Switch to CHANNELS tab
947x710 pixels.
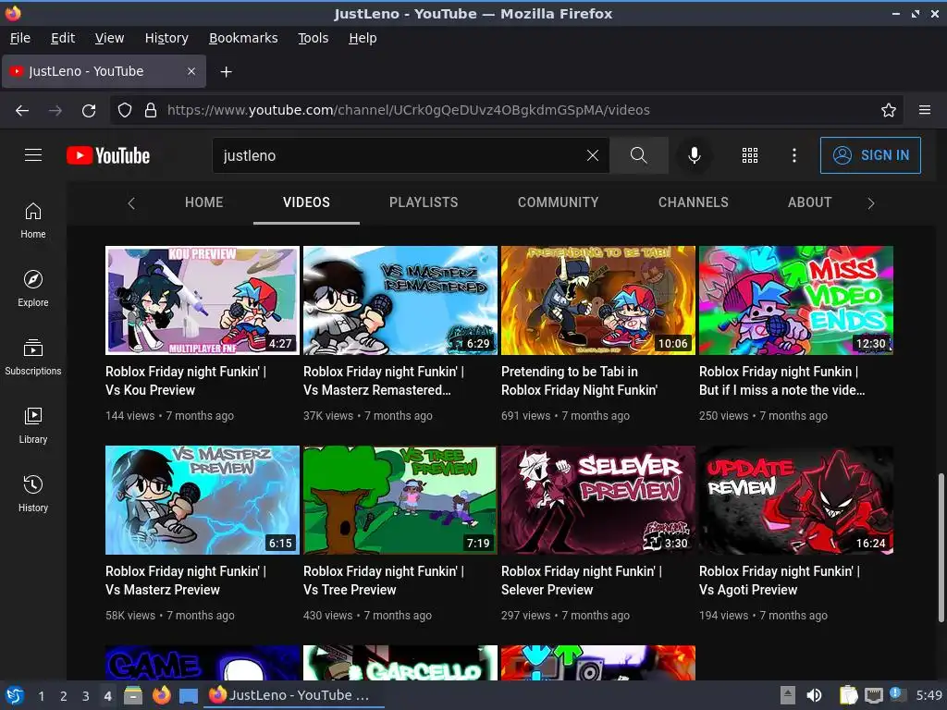click(x=694, y=202)
